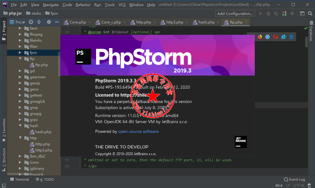Open the Terminal tool window

point(20,179)
